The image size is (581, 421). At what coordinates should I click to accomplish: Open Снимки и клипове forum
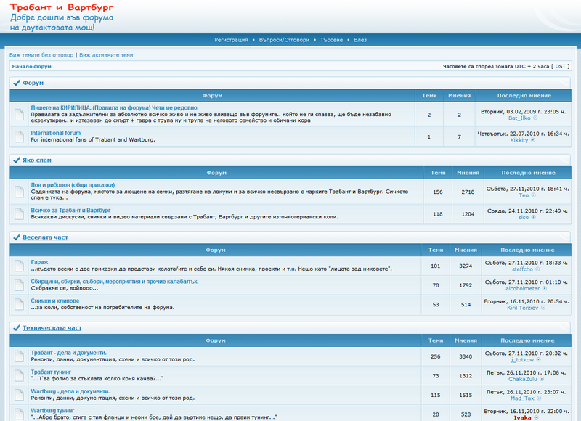point(55,301)
